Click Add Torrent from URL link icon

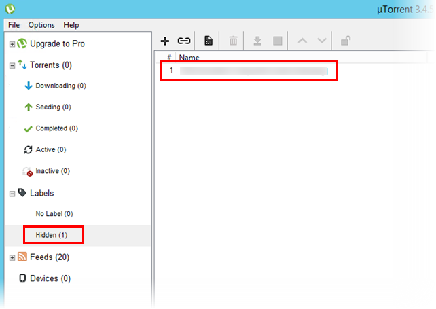pos(184,41)
